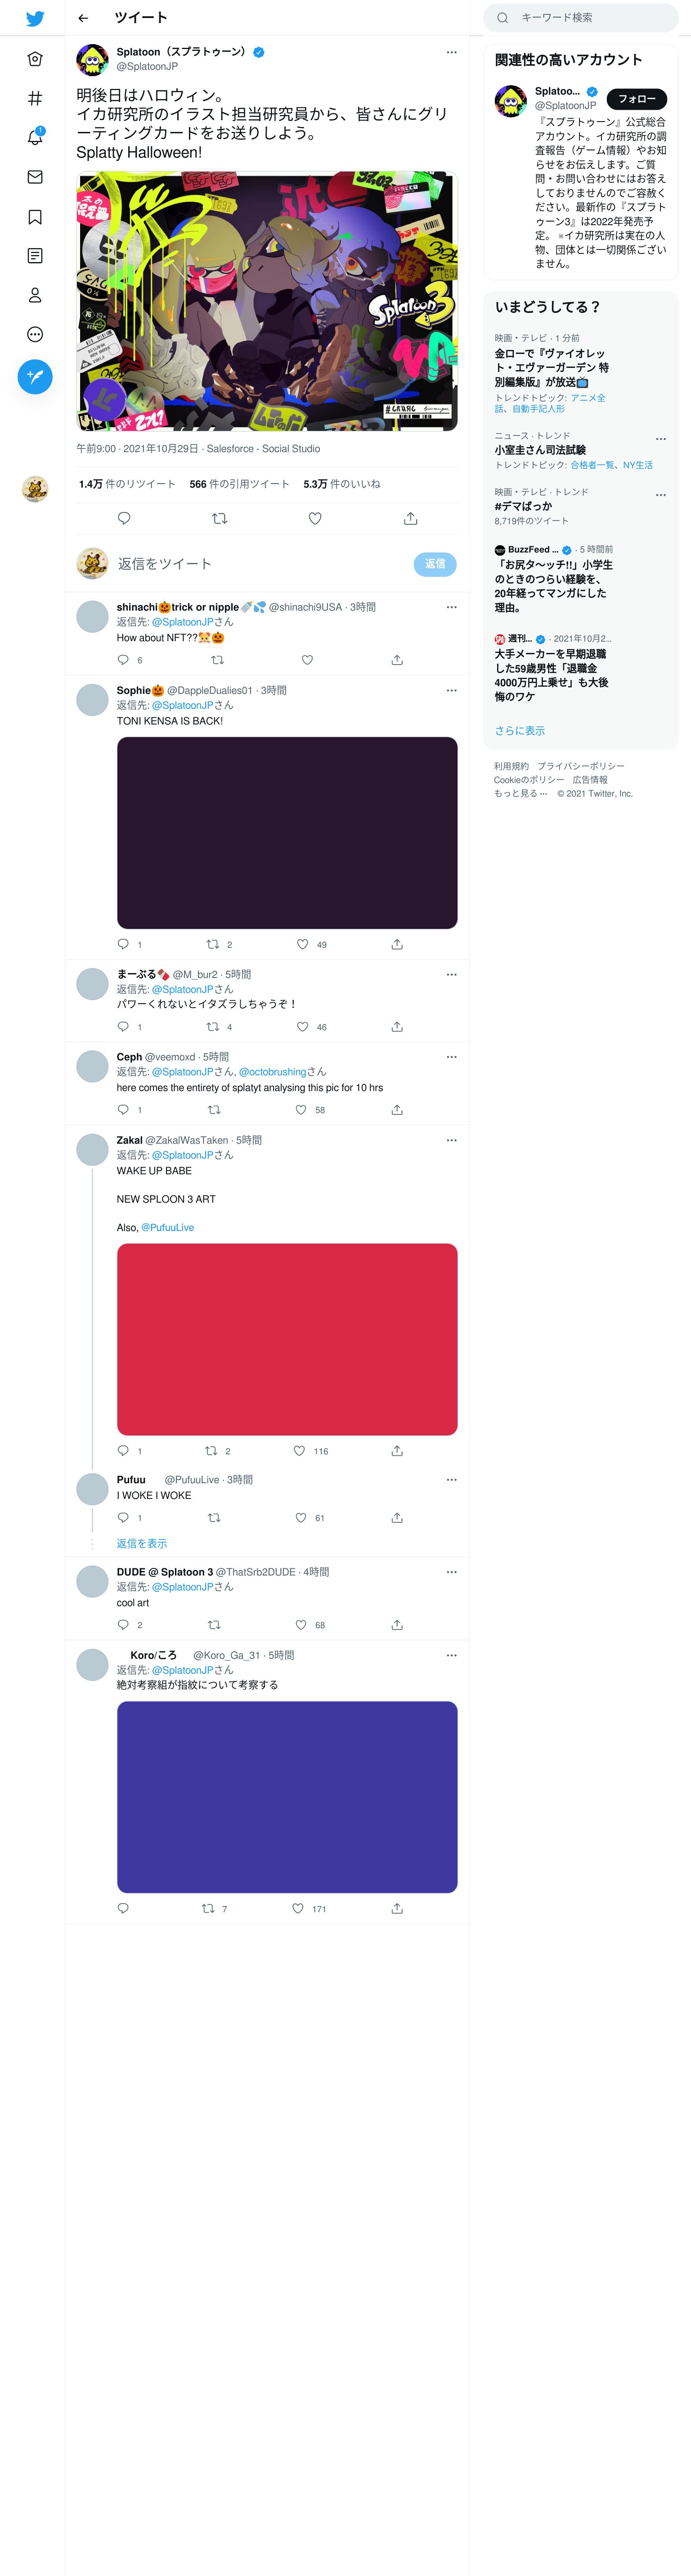The image size is (691, 2576).
Task: Follow SplatoonJP with the フォロー button
Action: pos(637,99)
